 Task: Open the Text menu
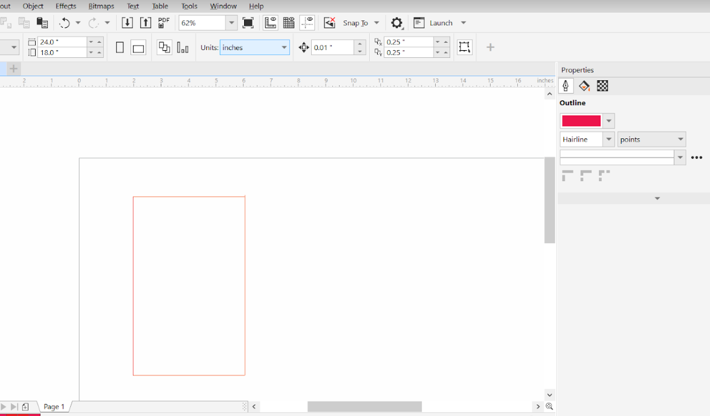coord(133,6)
